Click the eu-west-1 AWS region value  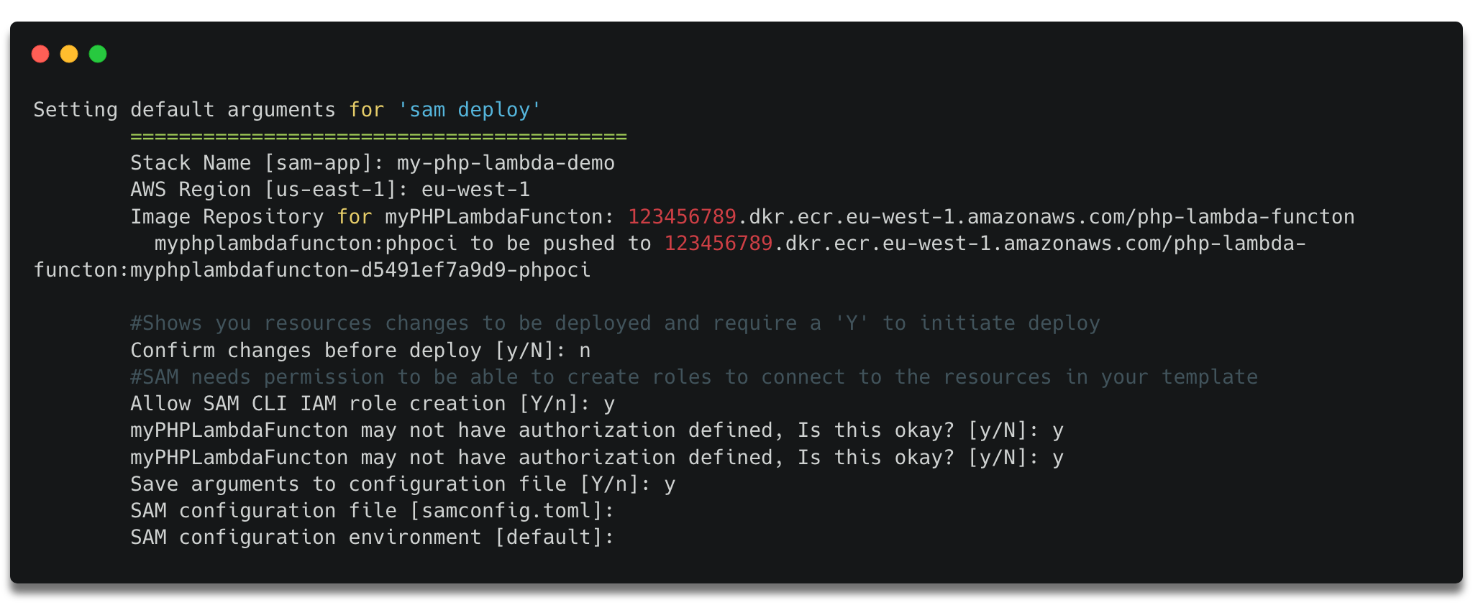pos(475,190)
